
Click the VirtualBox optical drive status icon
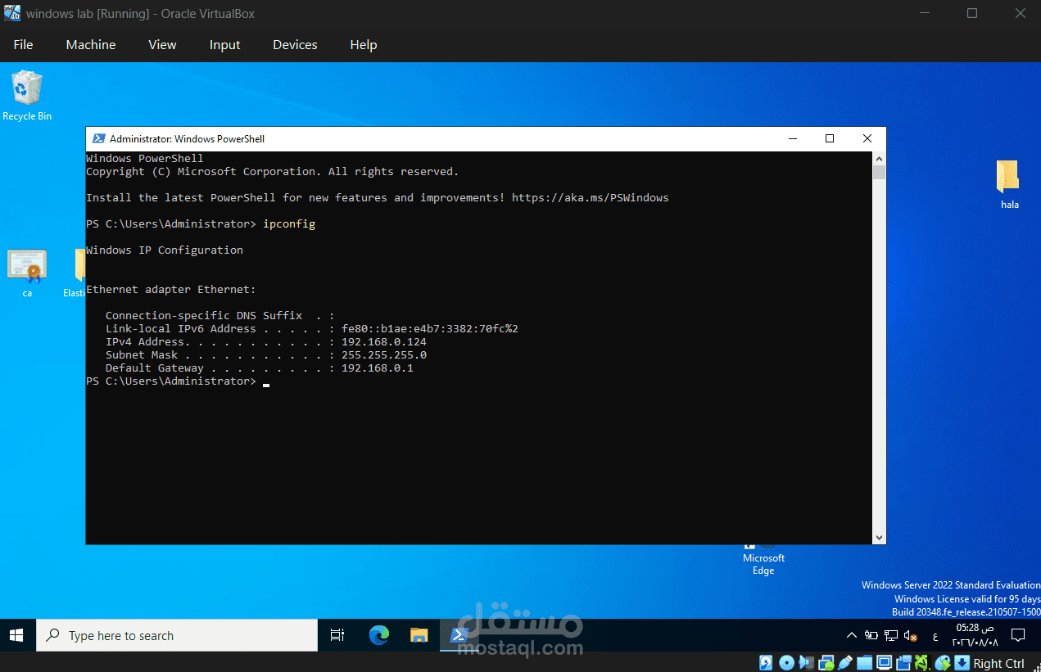[787, 663]
